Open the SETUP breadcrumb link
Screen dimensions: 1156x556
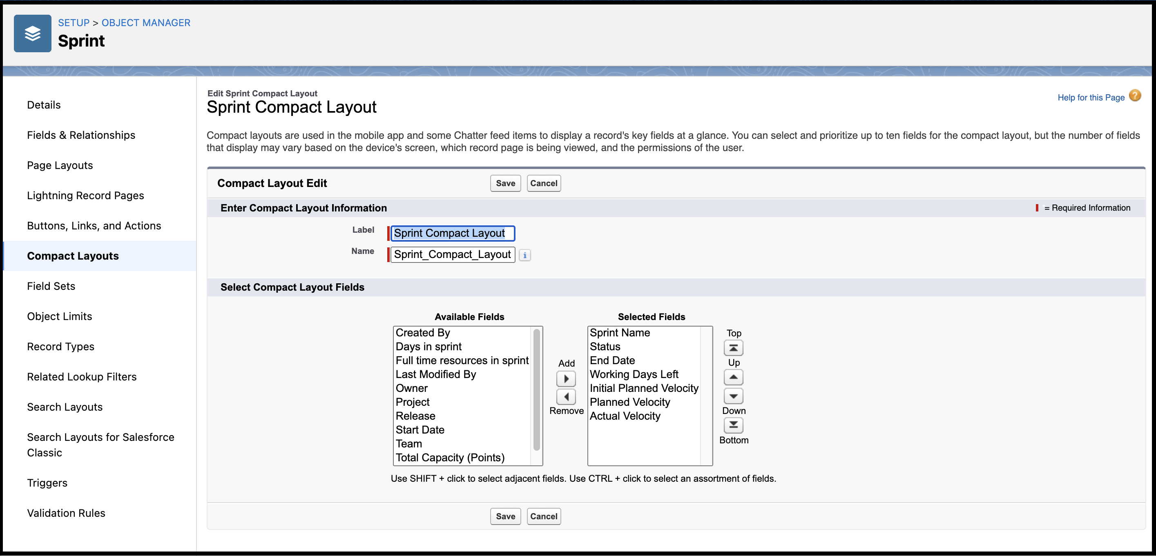pos(74,23)
